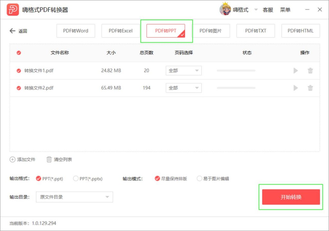The image size is (329, 231).
Task: Open the 菜单 menu
Action: tap(285, 10)
